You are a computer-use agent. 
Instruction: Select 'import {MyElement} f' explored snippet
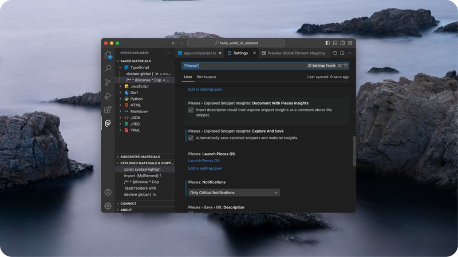(x=145, y=176)
